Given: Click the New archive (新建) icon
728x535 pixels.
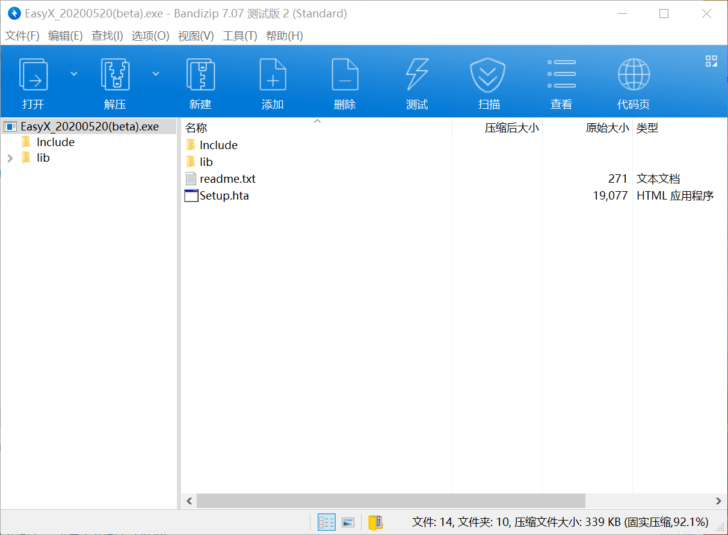Looking at the screenshot, I should [x=200, y=75].
